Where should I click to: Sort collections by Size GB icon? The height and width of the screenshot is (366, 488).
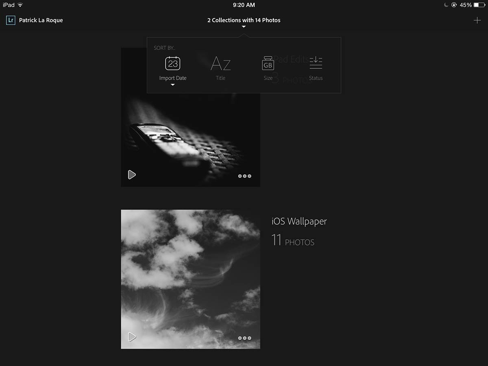(268, 64)
